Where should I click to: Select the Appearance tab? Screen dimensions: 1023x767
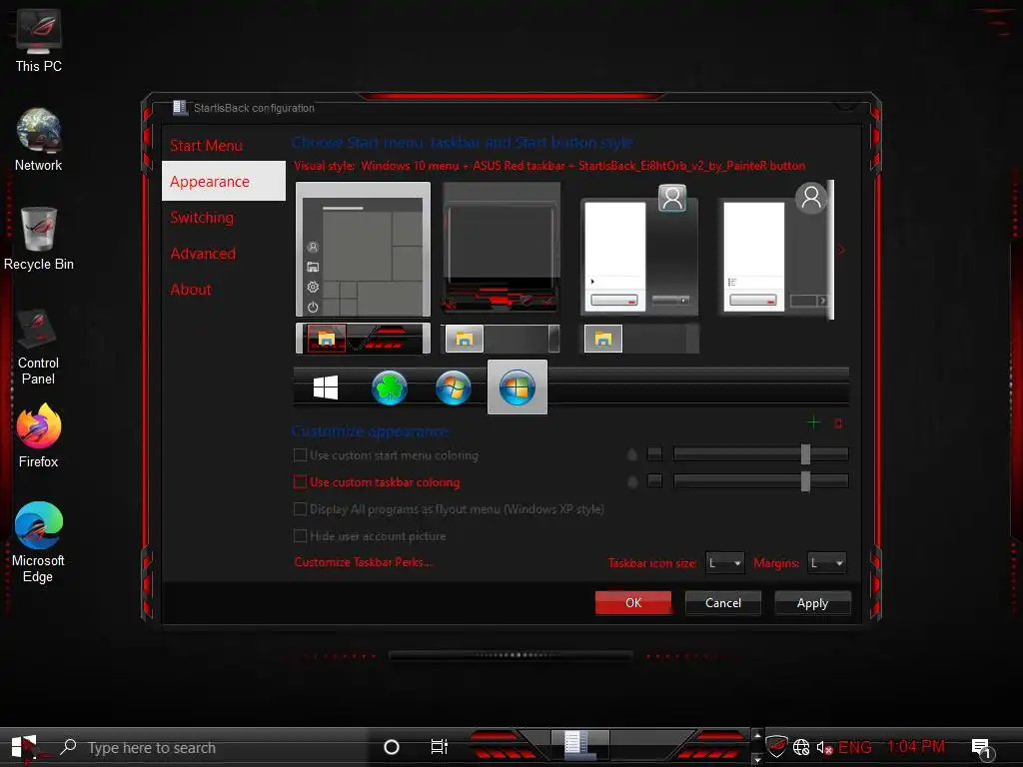pos(224,182)
